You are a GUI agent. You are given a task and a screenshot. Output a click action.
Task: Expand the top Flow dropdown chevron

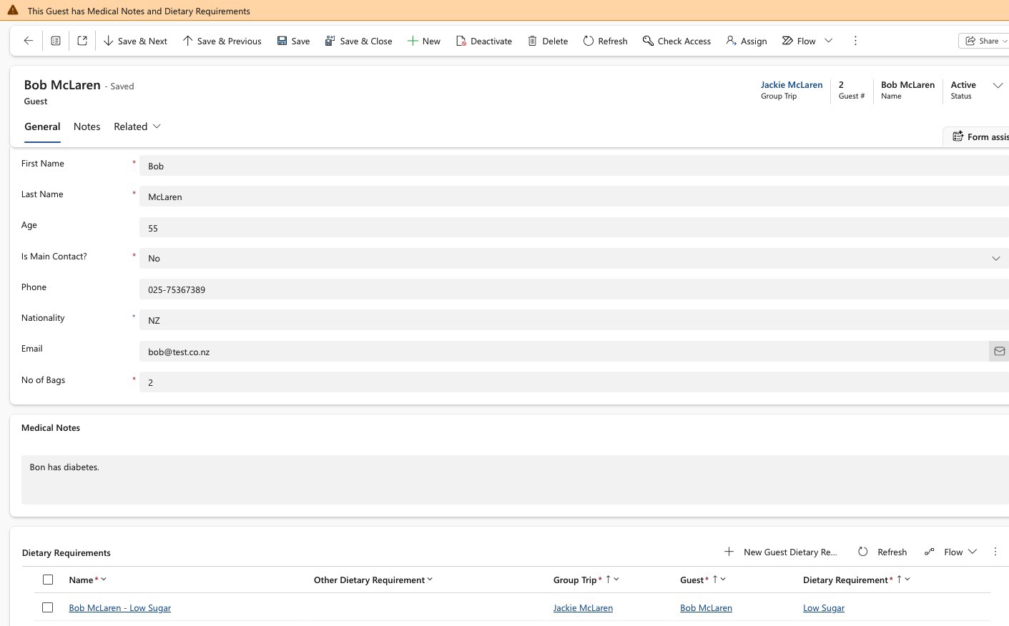pyautogui.click(x=829, y=41)
